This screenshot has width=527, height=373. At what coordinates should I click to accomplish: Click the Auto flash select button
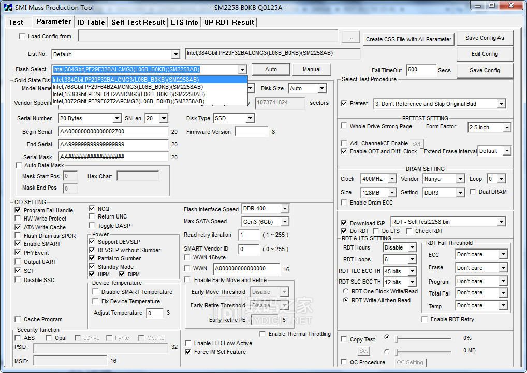point(271,69)
